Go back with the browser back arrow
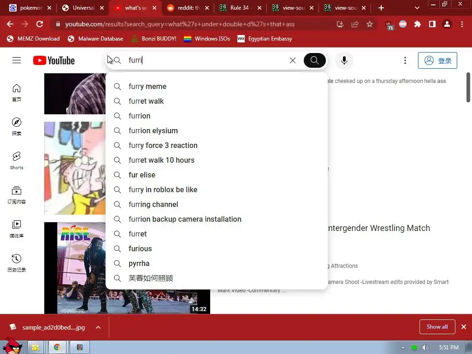This screenshot has width=472, height=354. pos(10,24)
